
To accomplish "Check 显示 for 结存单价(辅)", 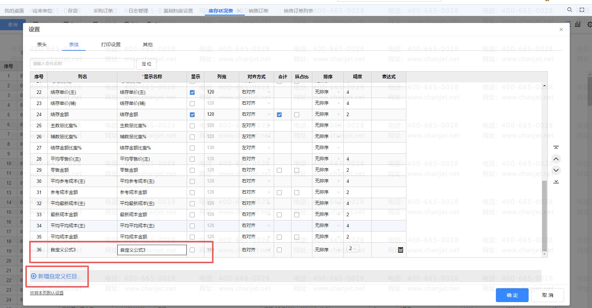I will [192, 104].
